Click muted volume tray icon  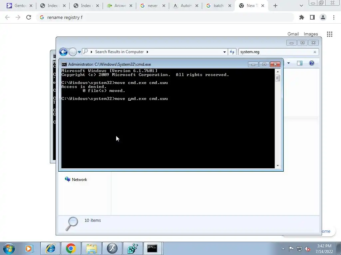click(x=307, y=249)
